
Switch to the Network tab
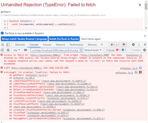point(60,45)
